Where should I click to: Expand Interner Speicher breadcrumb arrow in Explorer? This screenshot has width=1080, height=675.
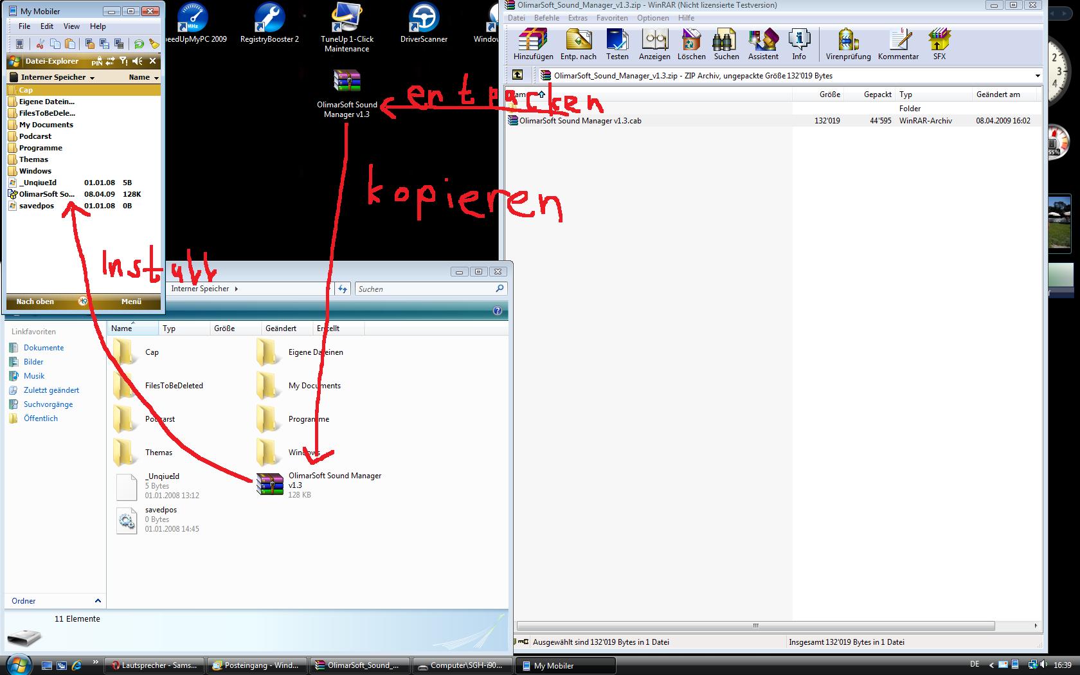click(236, 289)
